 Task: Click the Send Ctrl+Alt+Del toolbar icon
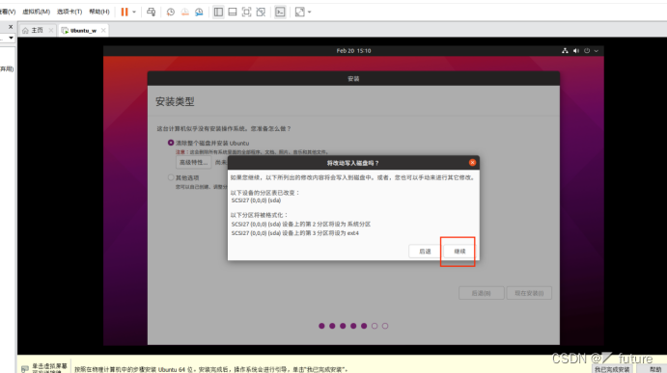pos(151,12)
